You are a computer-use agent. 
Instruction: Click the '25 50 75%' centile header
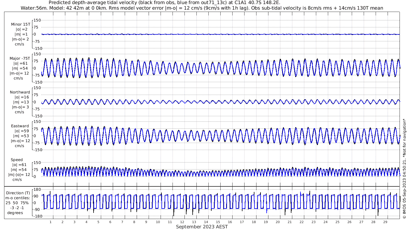tap(17, 203)
